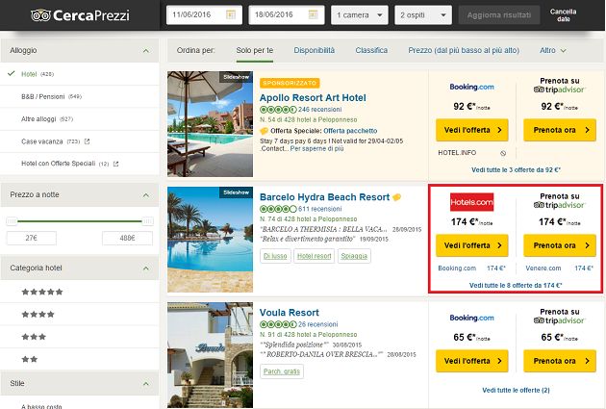Open calendar icon for check-in date 11/06/2016
The width and height of the screenshot is (606, 409).
[x=230, y=14]
